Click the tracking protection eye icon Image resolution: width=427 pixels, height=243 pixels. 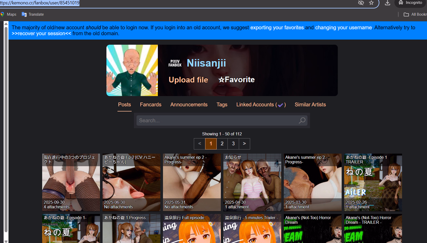361,3
